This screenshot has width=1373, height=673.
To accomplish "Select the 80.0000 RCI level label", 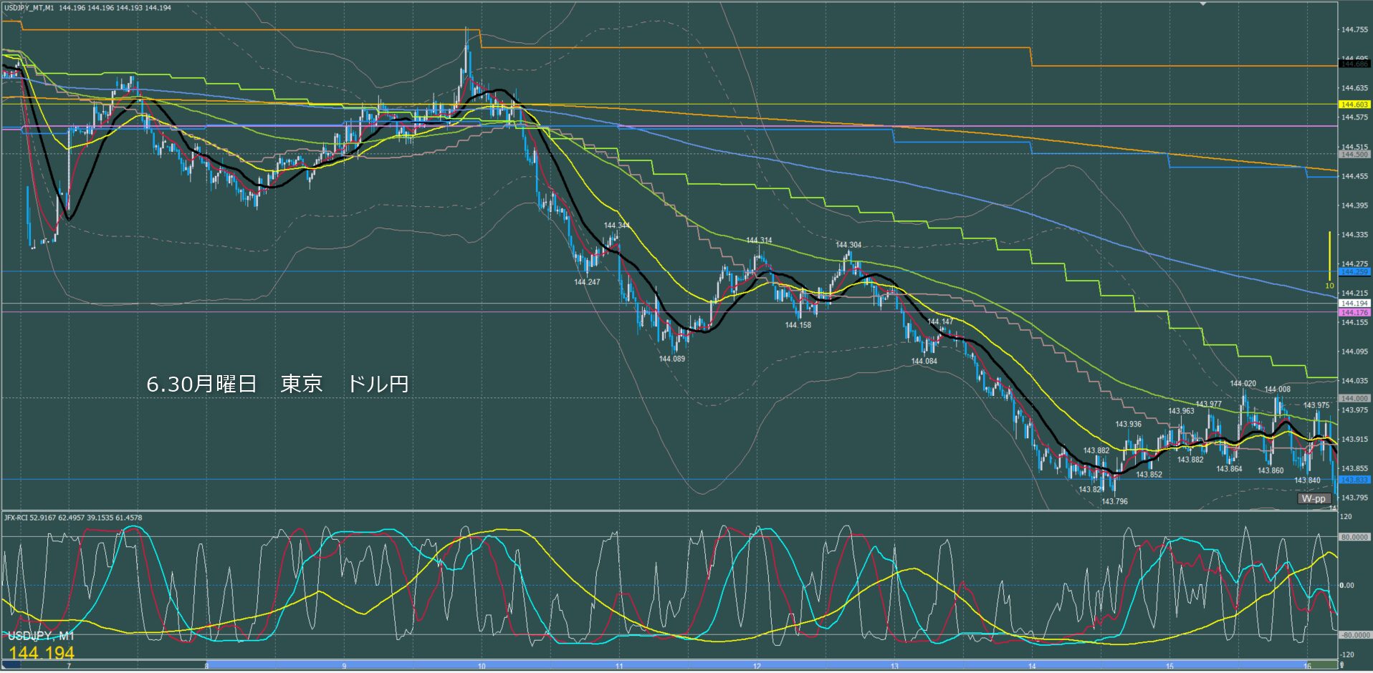I will (1354, 537).
